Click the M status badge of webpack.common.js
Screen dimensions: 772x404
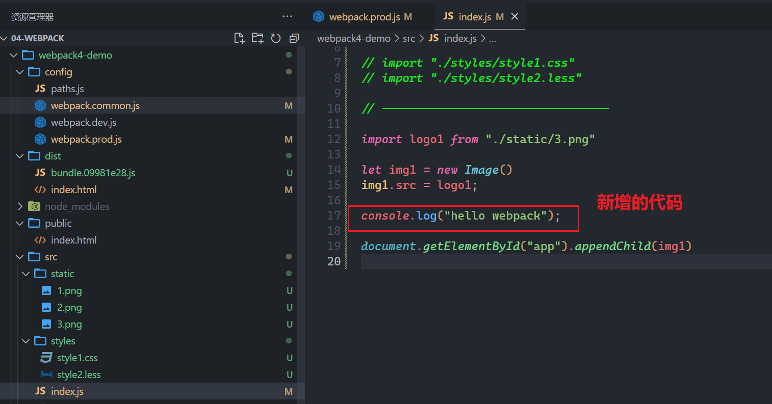pyautogui.click(x=289, y=106)
